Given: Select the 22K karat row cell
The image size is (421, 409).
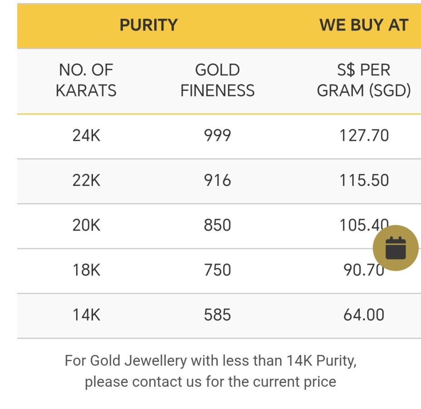Looking at the screenshot, I should (86, 181).
